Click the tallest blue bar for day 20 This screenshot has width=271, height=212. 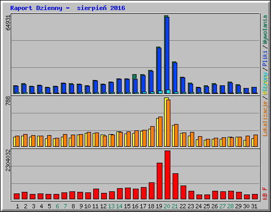(x=167, y=55)
